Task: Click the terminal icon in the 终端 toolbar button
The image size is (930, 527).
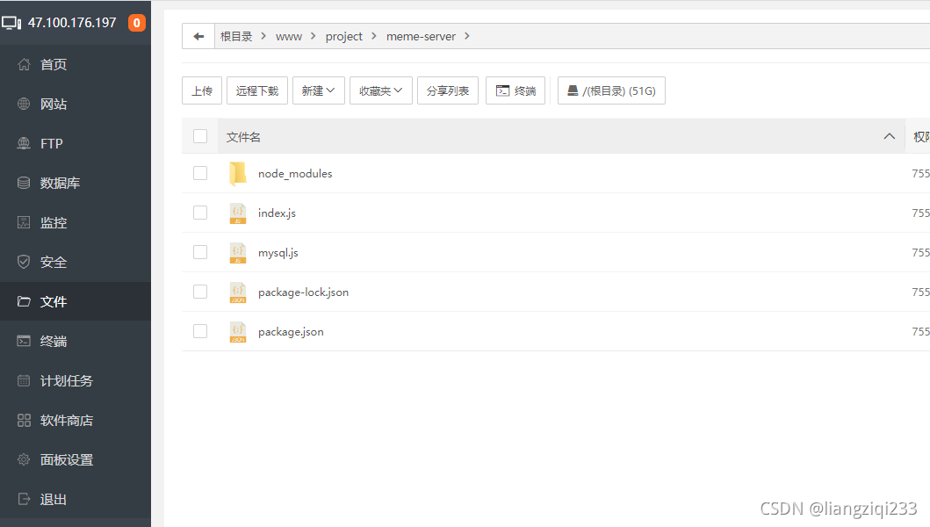Action: click(x=502, y=90)
